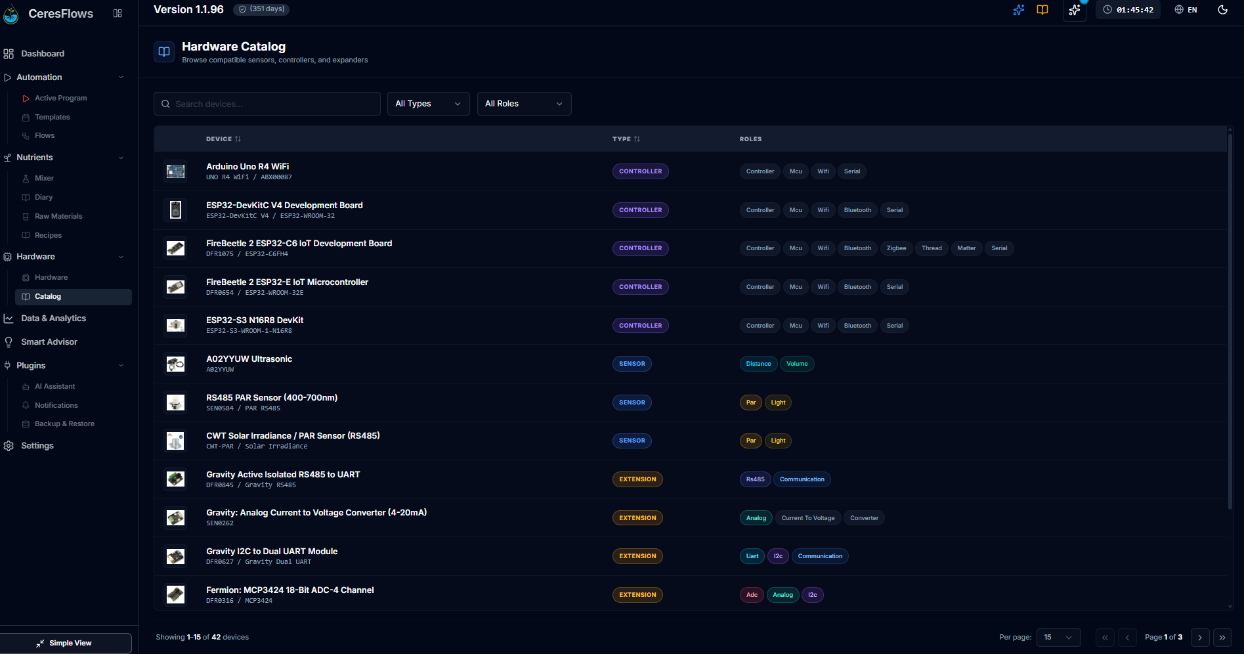Click the 01:45:42 clock display
Screen dimensions: 1244x654
click(1128, 10)
